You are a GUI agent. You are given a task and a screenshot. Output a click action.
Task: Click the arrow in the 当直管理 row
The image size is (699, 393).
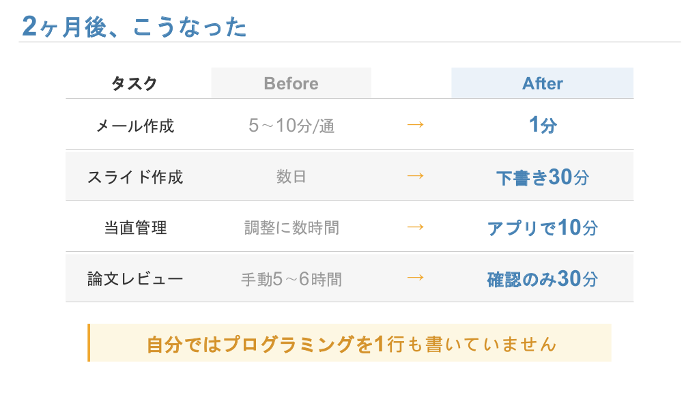coord(415,227)
